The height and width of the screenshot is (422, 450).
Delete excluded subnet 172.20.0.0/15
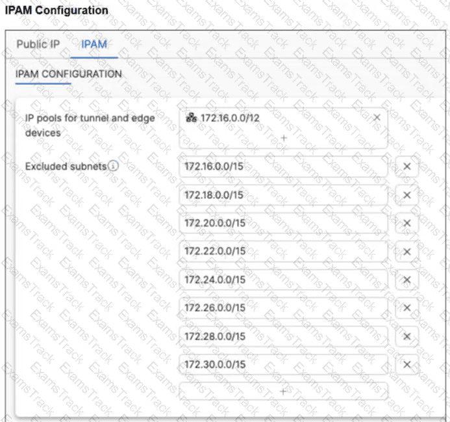pyautogui.click(x=407, y=223)
